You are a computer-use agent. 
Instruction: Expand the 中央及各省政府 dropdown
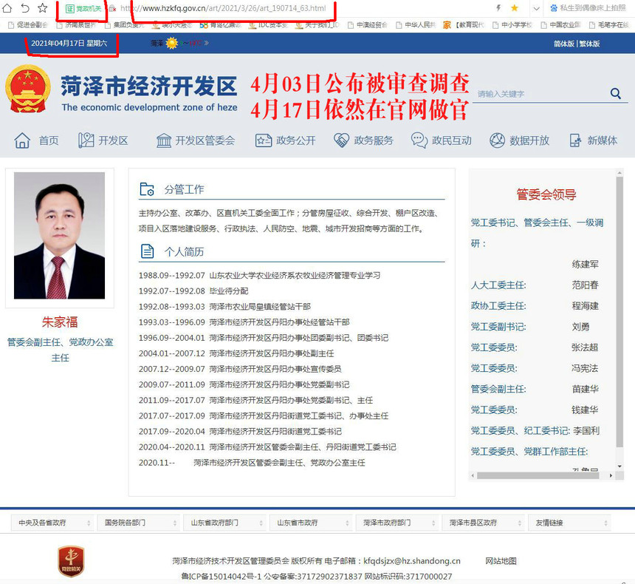[x=52, y=523]
